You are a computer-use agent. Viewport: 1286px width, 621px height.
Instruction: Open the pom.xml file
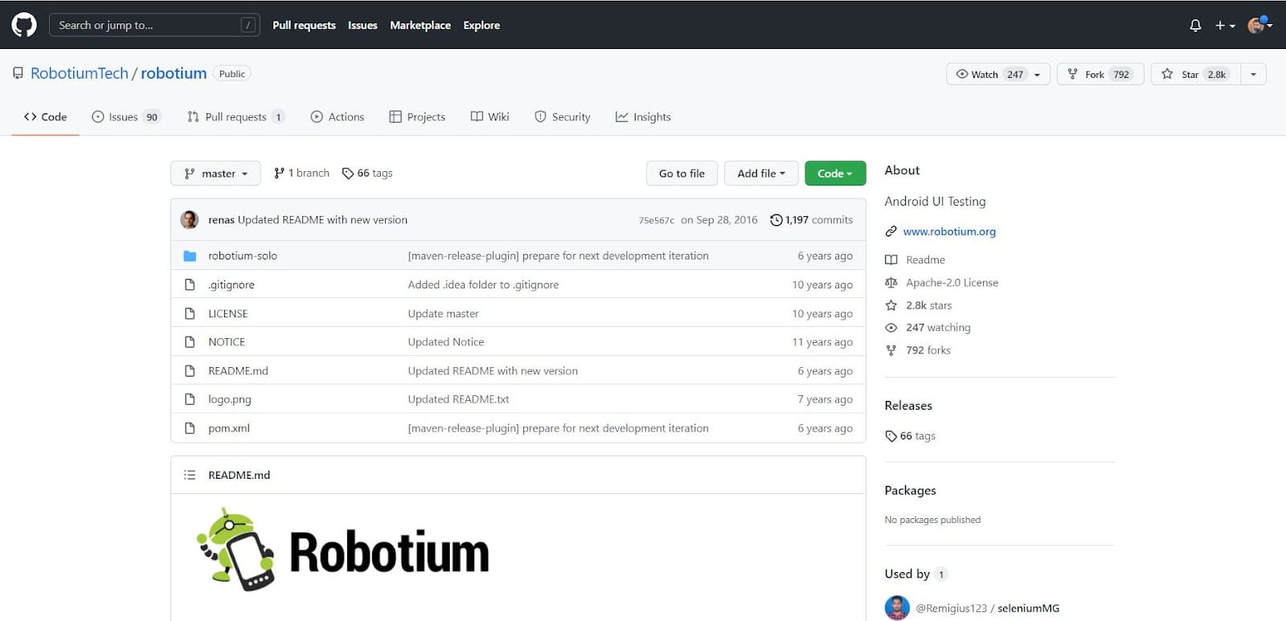229,428
